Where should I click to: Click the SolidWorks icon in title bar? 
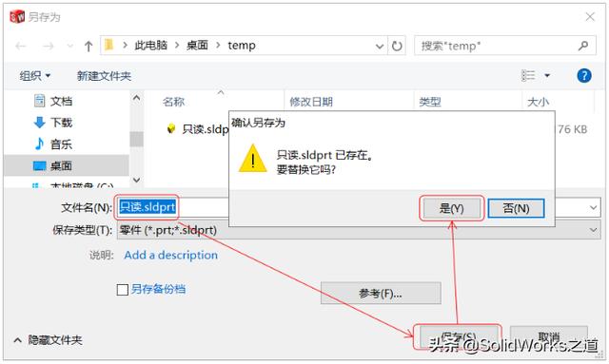pyautogui.click(x=17, y=17)
